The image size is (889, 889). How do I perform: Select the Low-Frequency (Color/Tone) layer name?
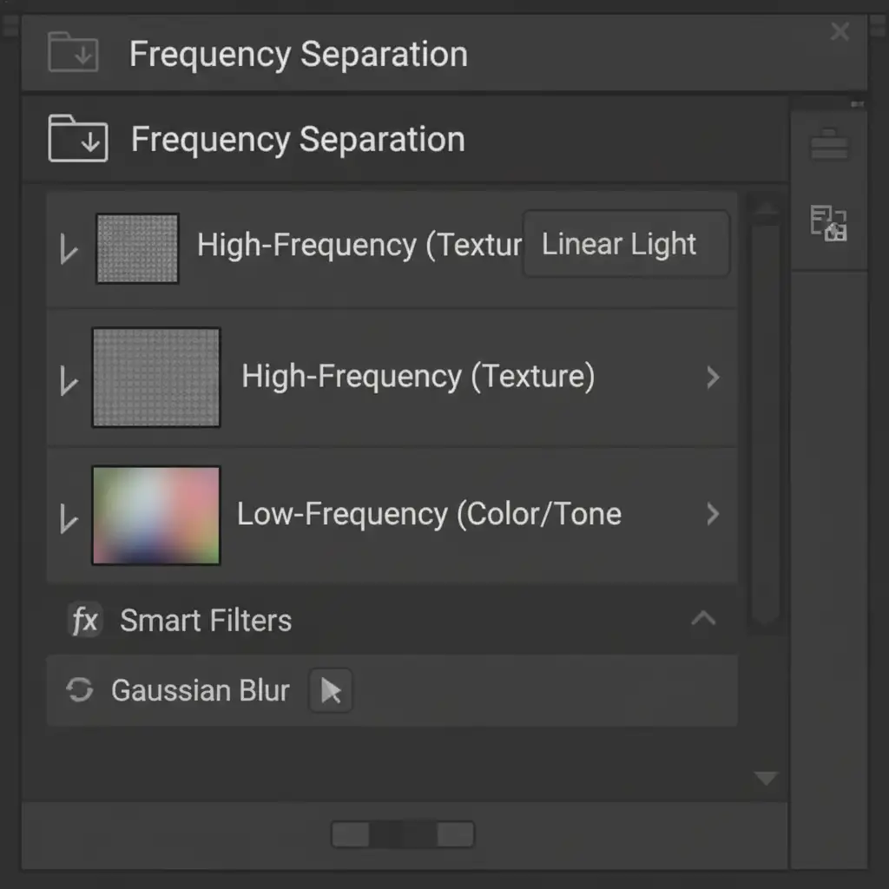point(429,514)
